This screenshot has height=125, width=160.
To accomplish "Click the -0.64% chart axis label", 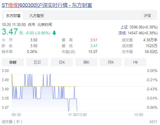I will pos(152,98).
